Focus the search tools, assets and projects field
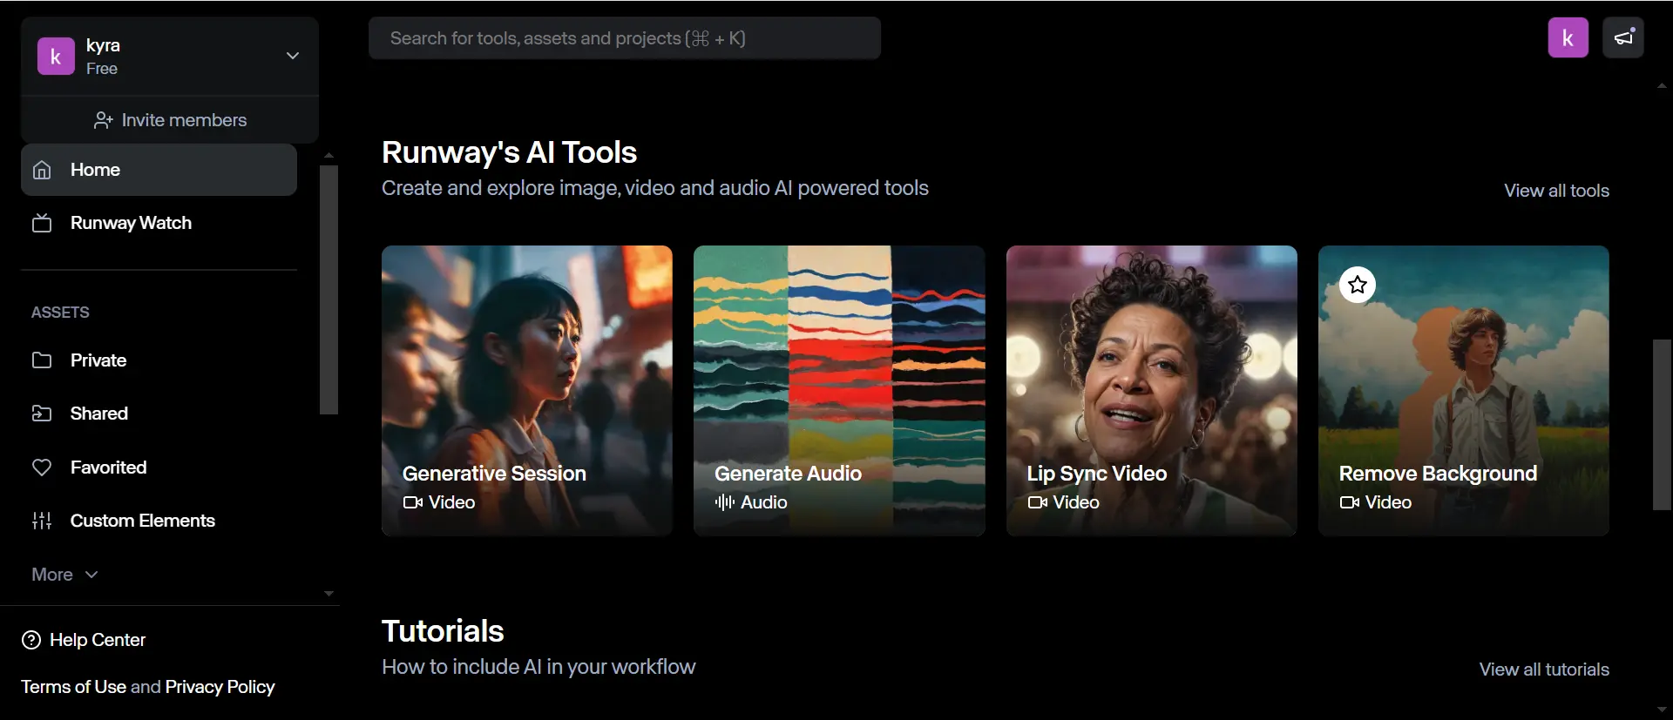 pos(625,38)
